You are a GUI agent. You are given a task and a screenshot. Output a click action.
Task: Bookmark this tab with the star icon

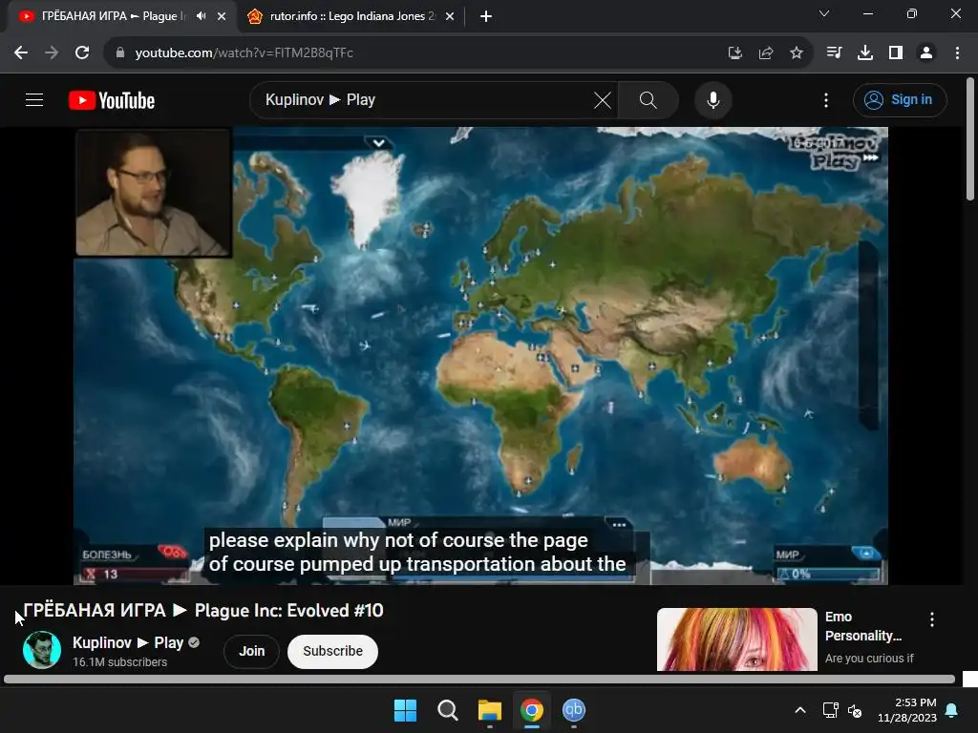click(x=797, y=53)
